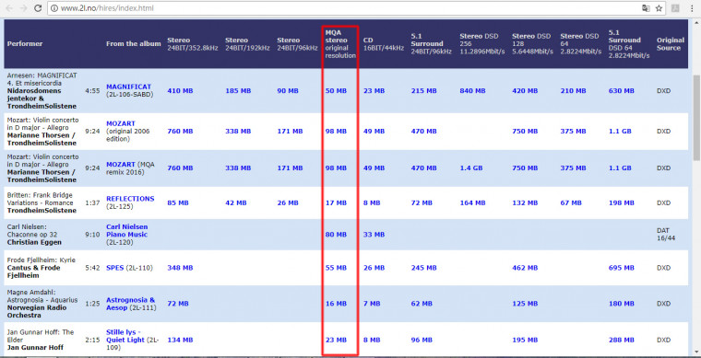701x358 pixels.
Task: Open the MOZART MQA remix 2016 album link
Action: (120, 165)
